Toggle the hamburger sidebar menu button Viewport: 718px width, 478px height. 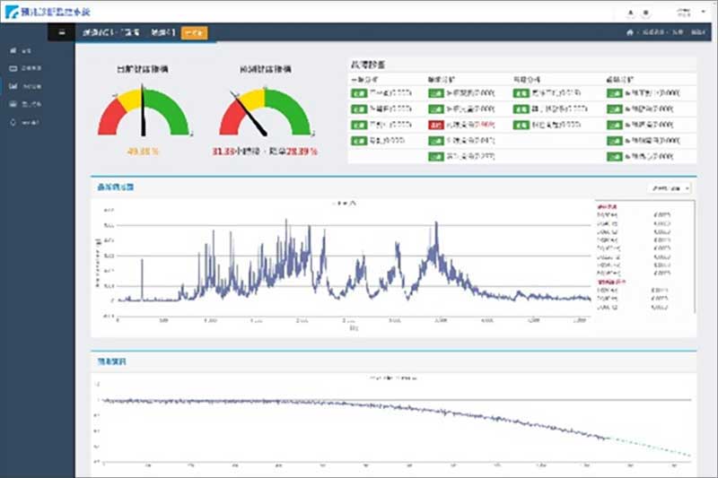[62, 32]
